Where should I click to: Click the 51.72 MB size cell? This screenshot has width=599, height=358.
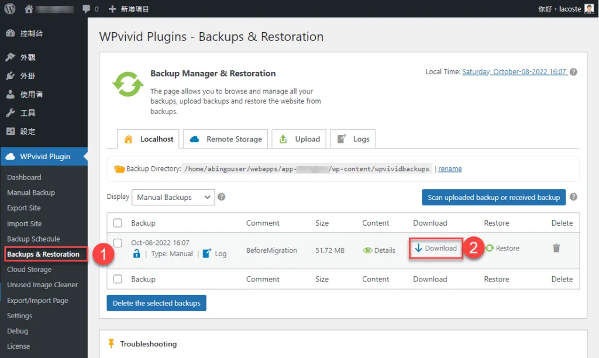tap(330, 250)
